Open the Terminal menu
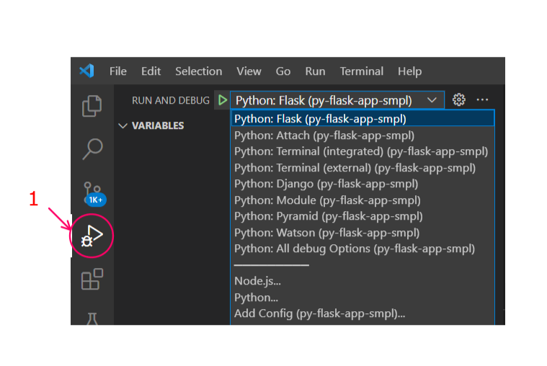Viewport: 547px width, 366px height. point(362,71)
